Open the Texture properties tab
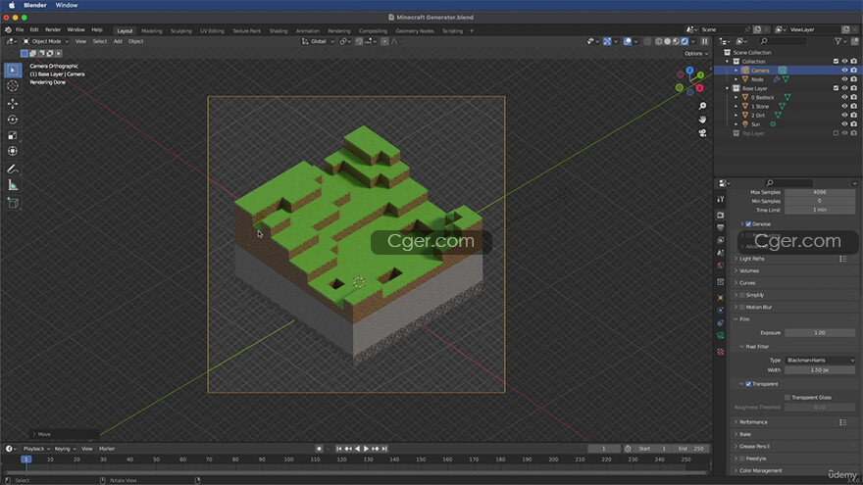The image size is (863, 485). coord(721,352)
